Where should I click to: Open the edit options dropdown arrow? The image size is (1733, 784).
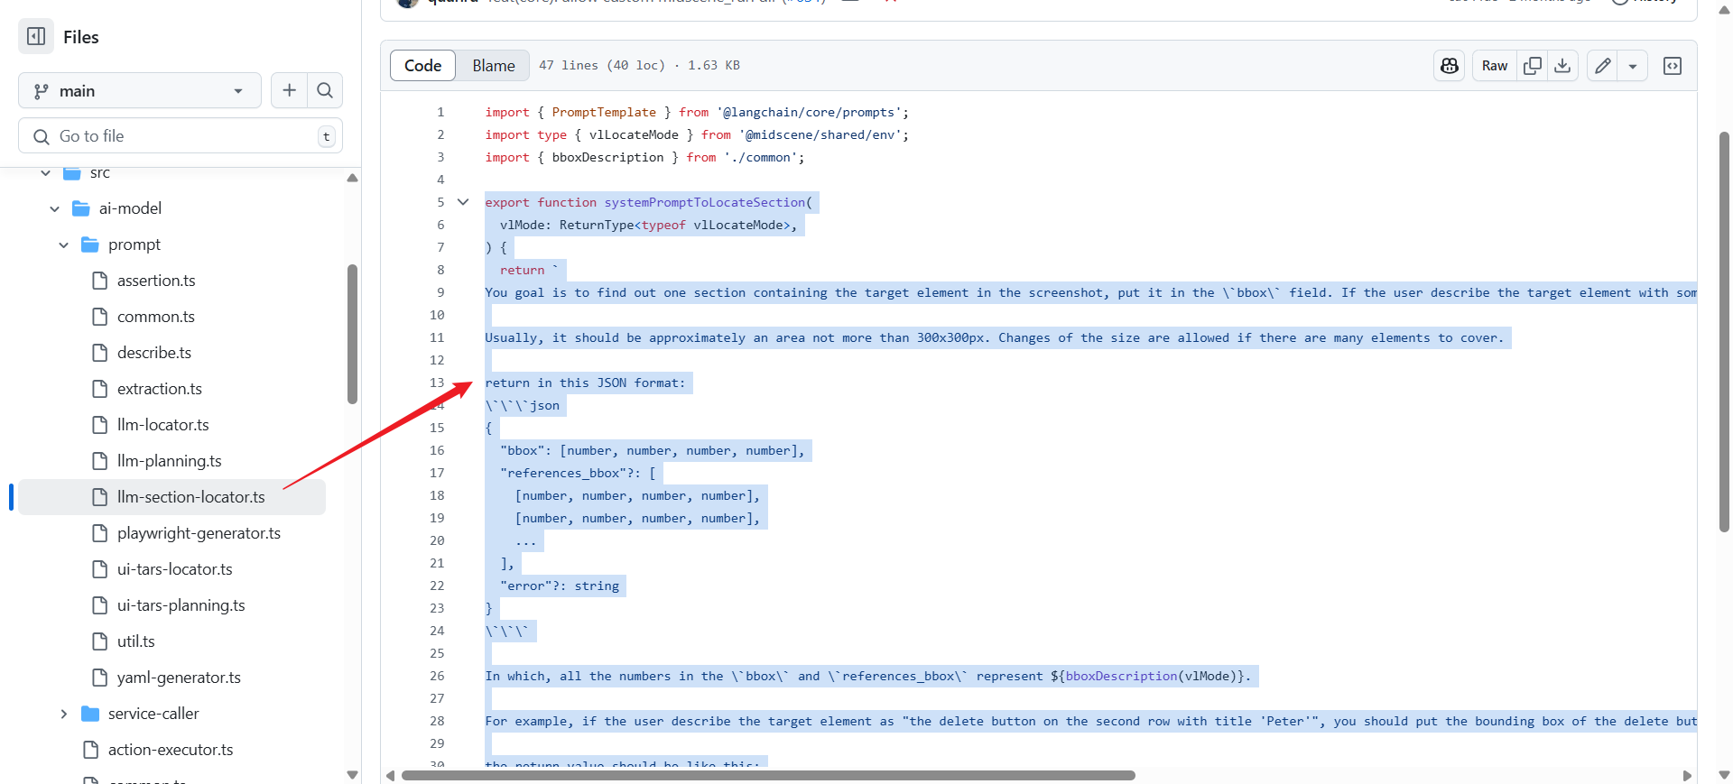click(x=1633, y=66)
